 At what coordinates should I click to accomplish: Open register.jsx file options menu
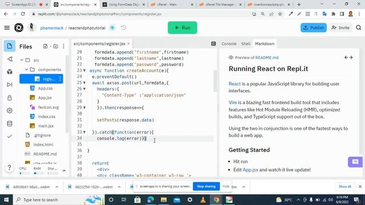60,79
